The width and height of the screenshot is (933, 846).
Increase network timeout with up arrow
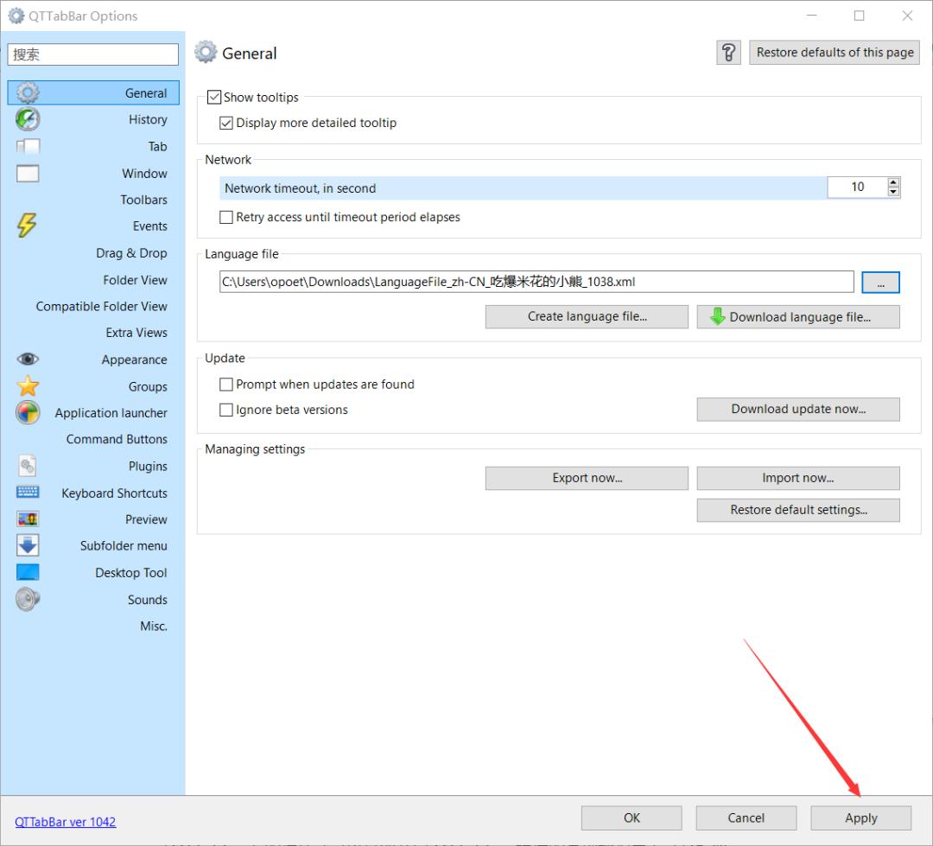click(893, 182)
